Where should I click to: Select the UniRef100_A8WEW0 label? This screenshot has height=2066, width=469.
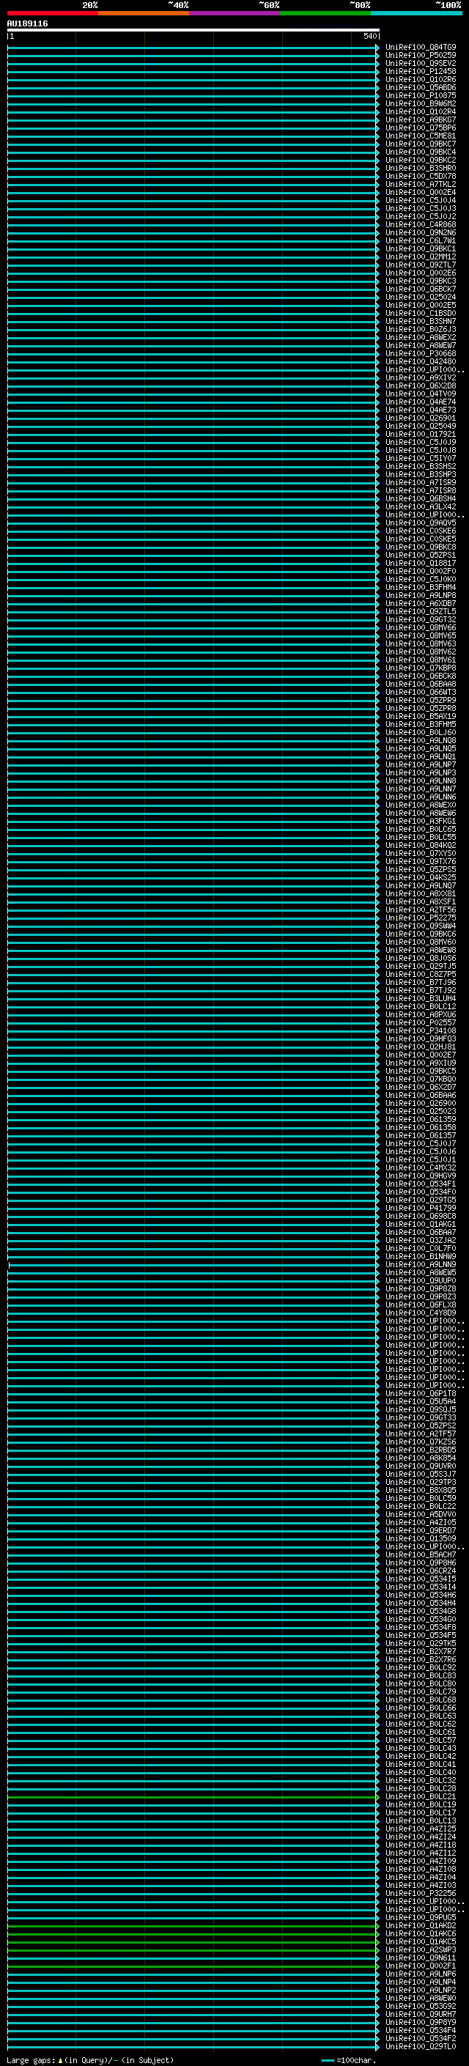[x=421, y=1999]
